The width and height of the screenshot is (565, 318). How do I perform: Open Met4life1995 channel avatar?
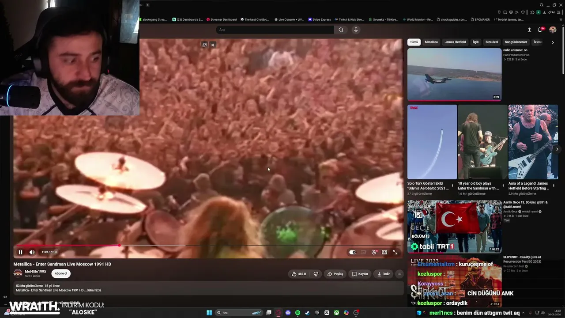coord(18,273)
